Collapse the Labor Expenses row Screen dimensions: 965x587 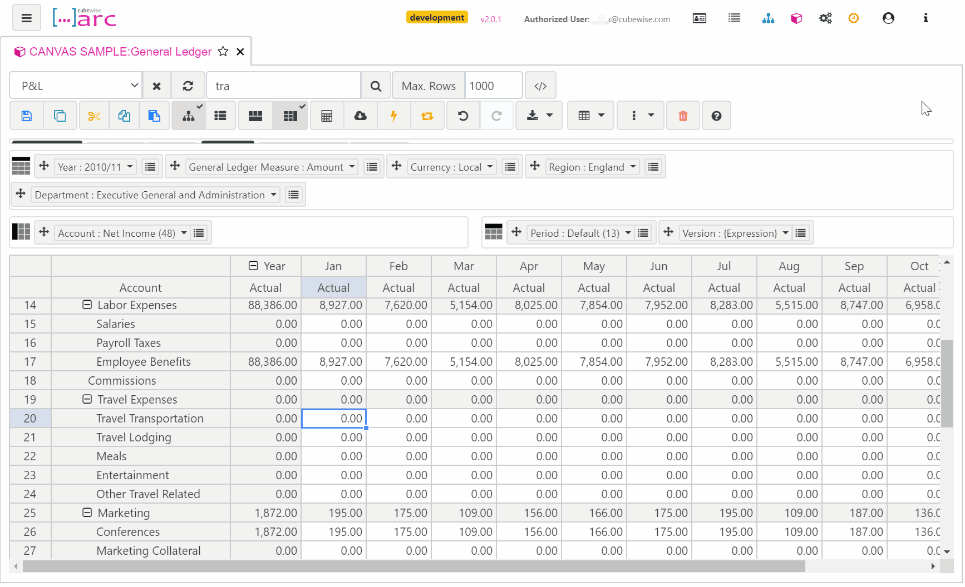(87, 305)
